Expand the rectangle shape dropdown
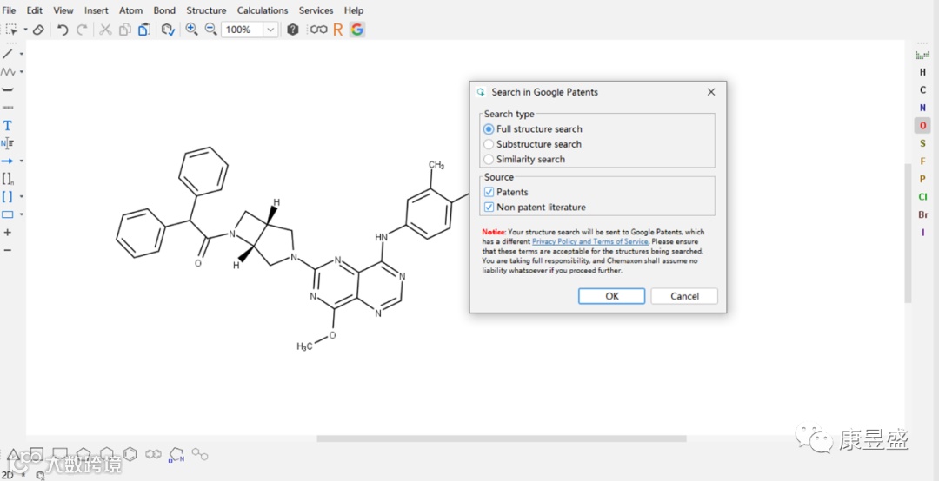 [22, 214]
